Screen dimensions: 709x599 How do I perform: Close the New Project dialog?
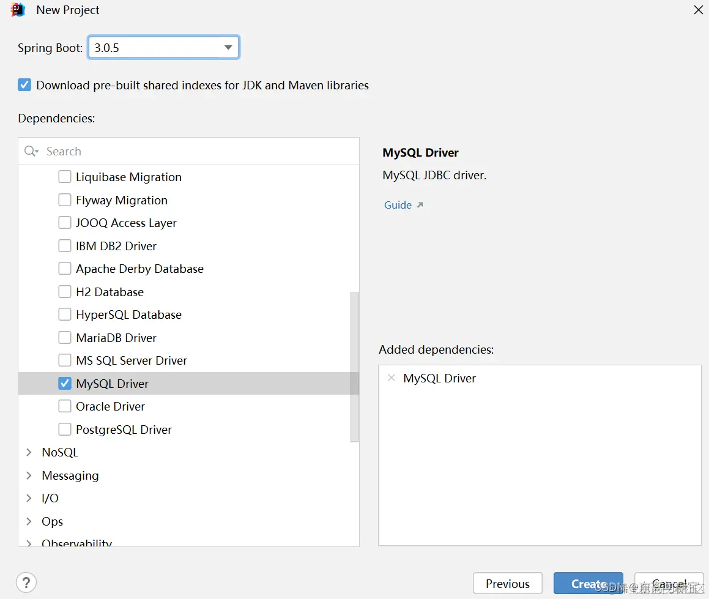click(698, 10)
